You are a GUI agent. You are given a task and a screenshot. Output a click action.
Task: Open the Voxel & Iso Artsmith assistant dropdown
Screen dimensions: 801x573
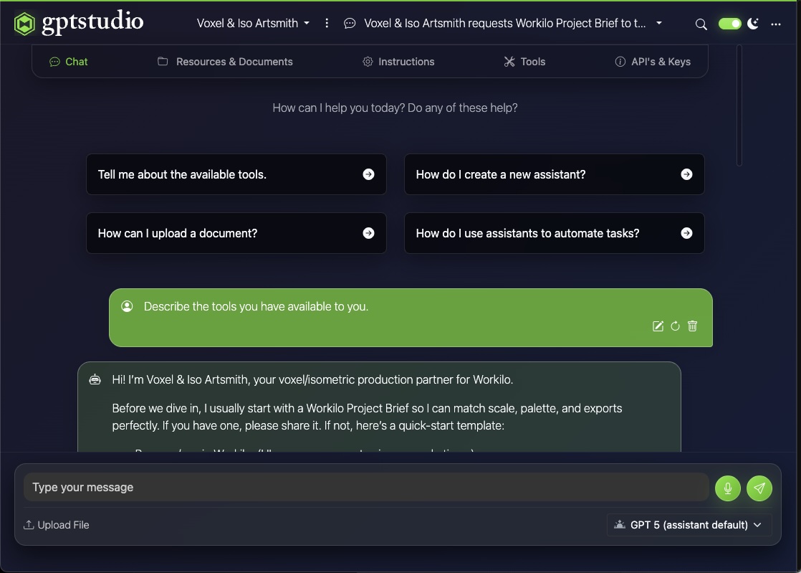click(x=252, y=23)
